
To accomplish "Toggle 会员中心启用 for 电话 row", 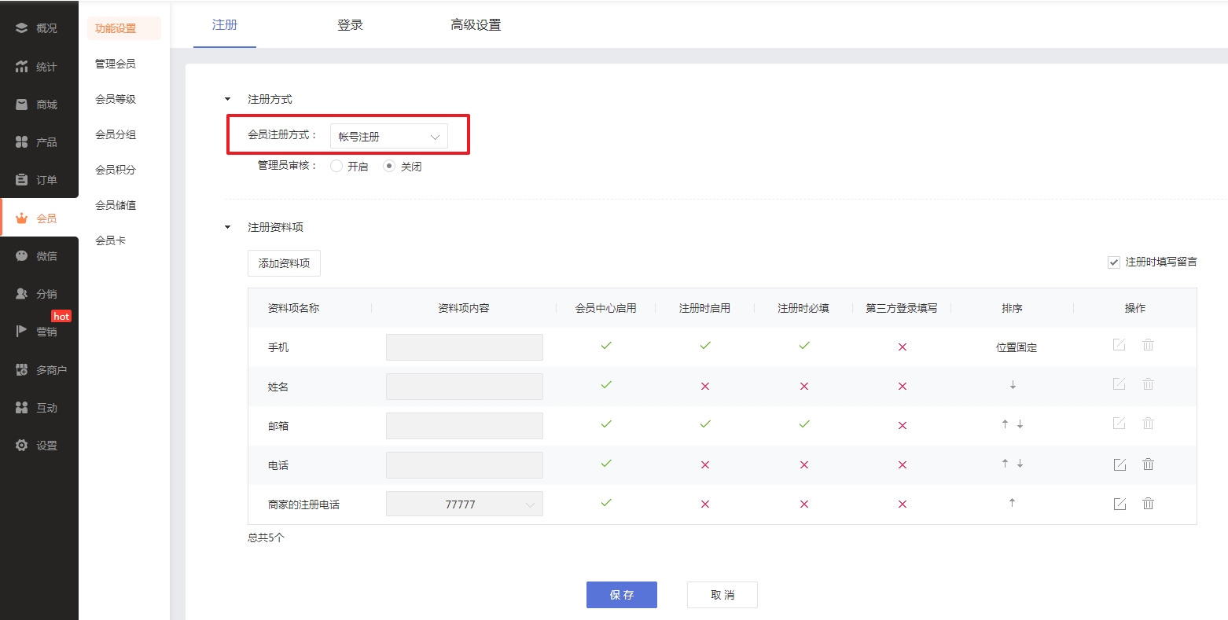I will coord(606,464).
